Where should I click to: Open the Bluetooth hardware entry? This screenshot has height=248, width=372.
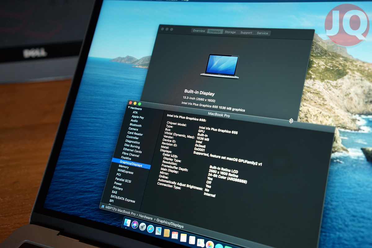point(135,125)
